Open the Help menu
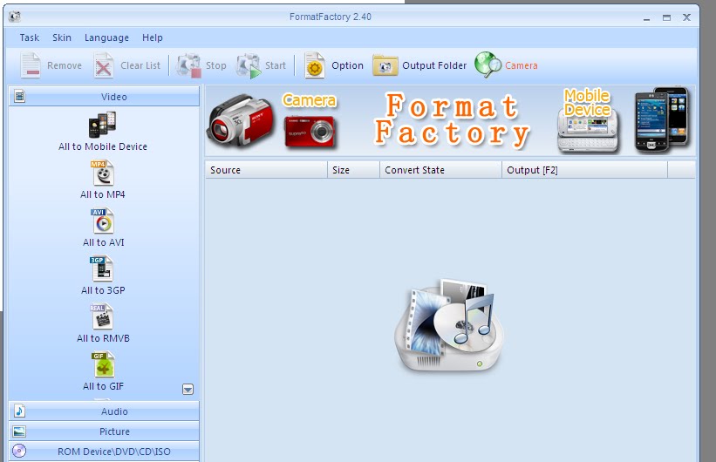The image size is (716, 462). click(x=152, y=37)
